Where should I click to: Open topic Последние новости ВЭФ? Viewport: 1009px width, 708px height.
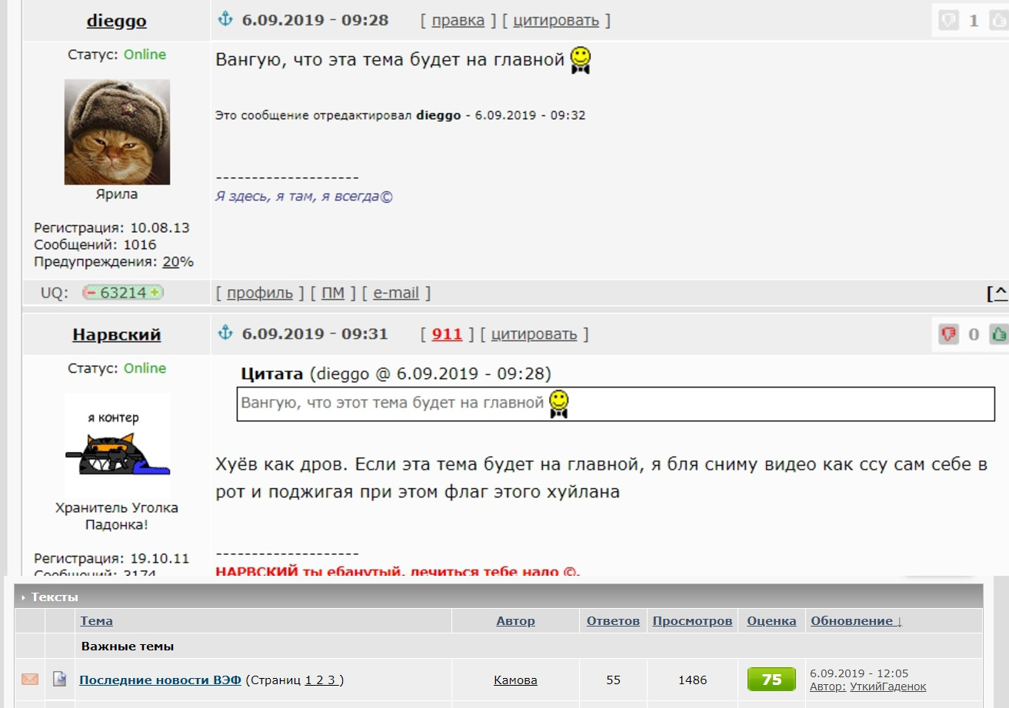[161, 680]
